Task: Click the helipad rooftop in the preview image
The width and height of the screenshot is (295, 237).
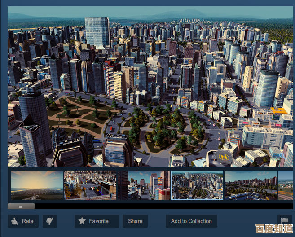Action: pos(223,158)
